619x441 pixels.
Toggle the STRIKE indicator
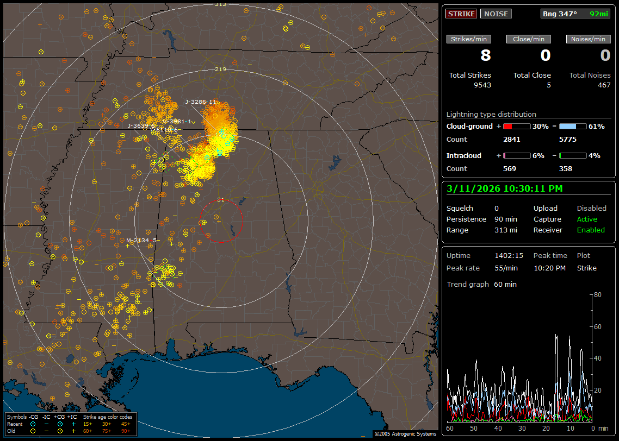[461, 14]
